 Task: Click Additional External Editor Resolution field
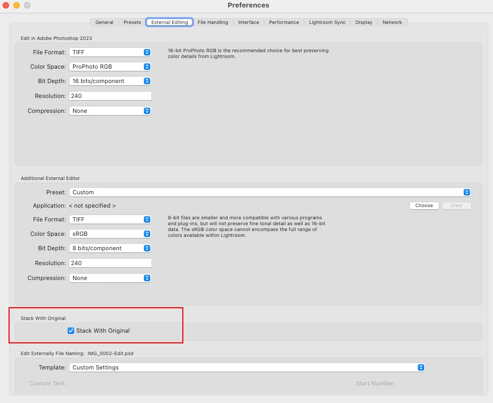[110, 263]
